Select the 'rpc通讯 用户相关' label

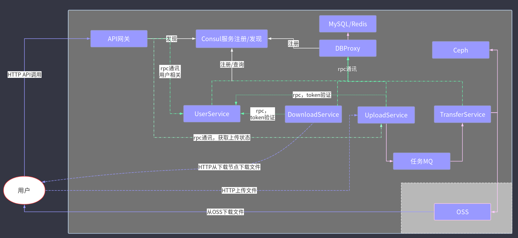170,72
